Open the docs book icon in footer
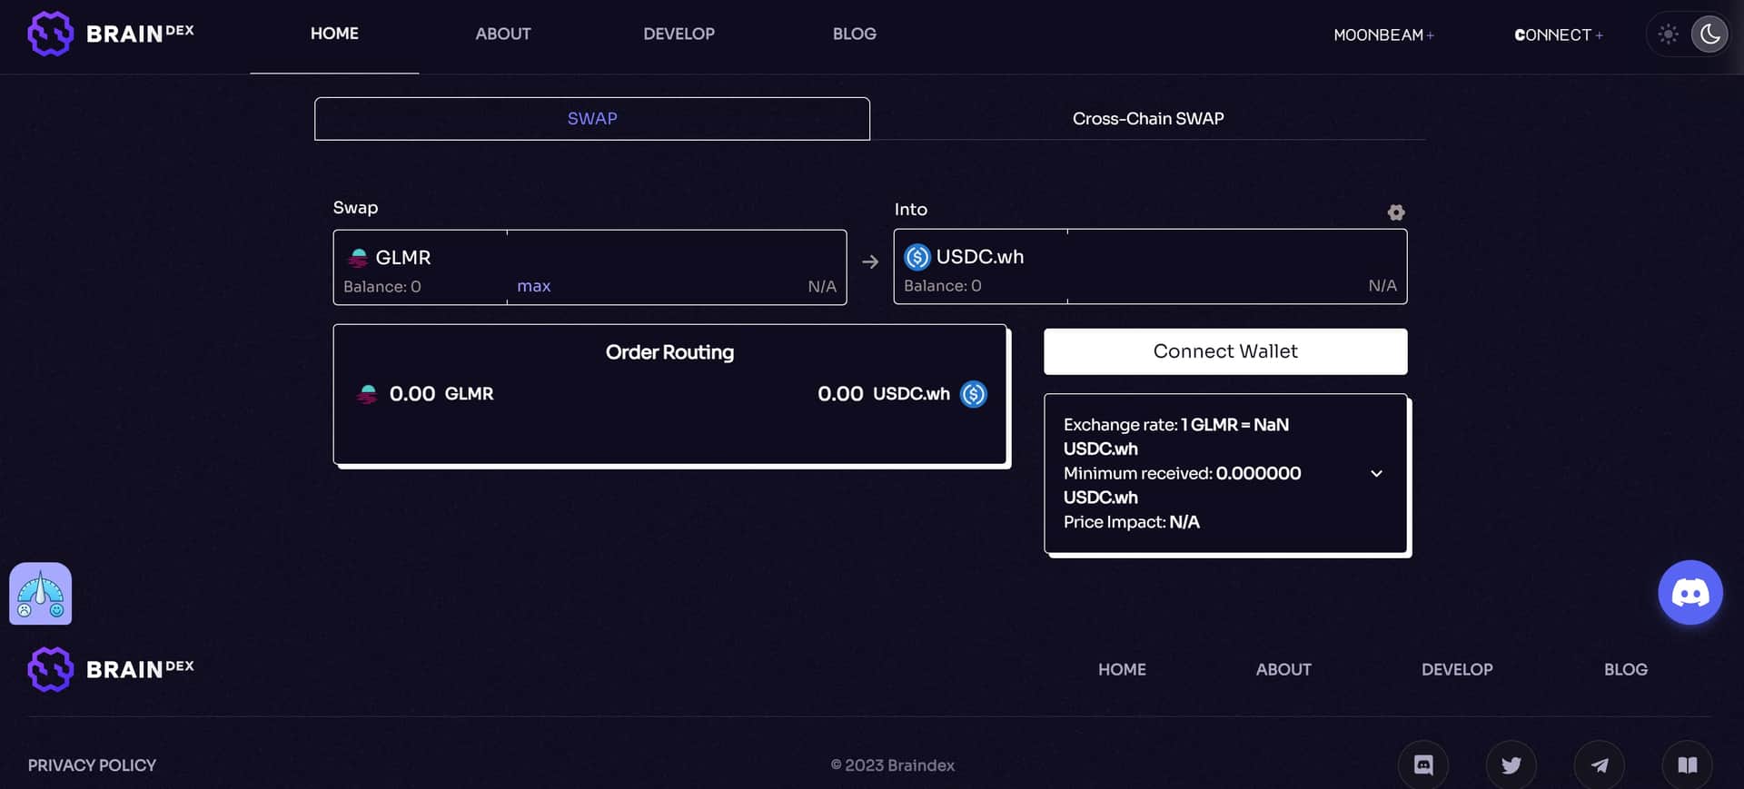Image resolution: width=1744 pixels, height=789 pixels. 1687,765
